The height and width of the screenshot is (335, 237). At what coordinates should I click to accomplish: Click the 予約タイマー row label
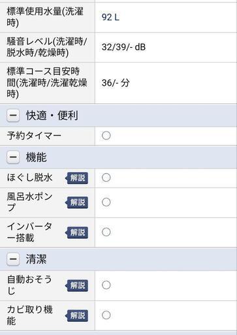click(x=34, y=135)
